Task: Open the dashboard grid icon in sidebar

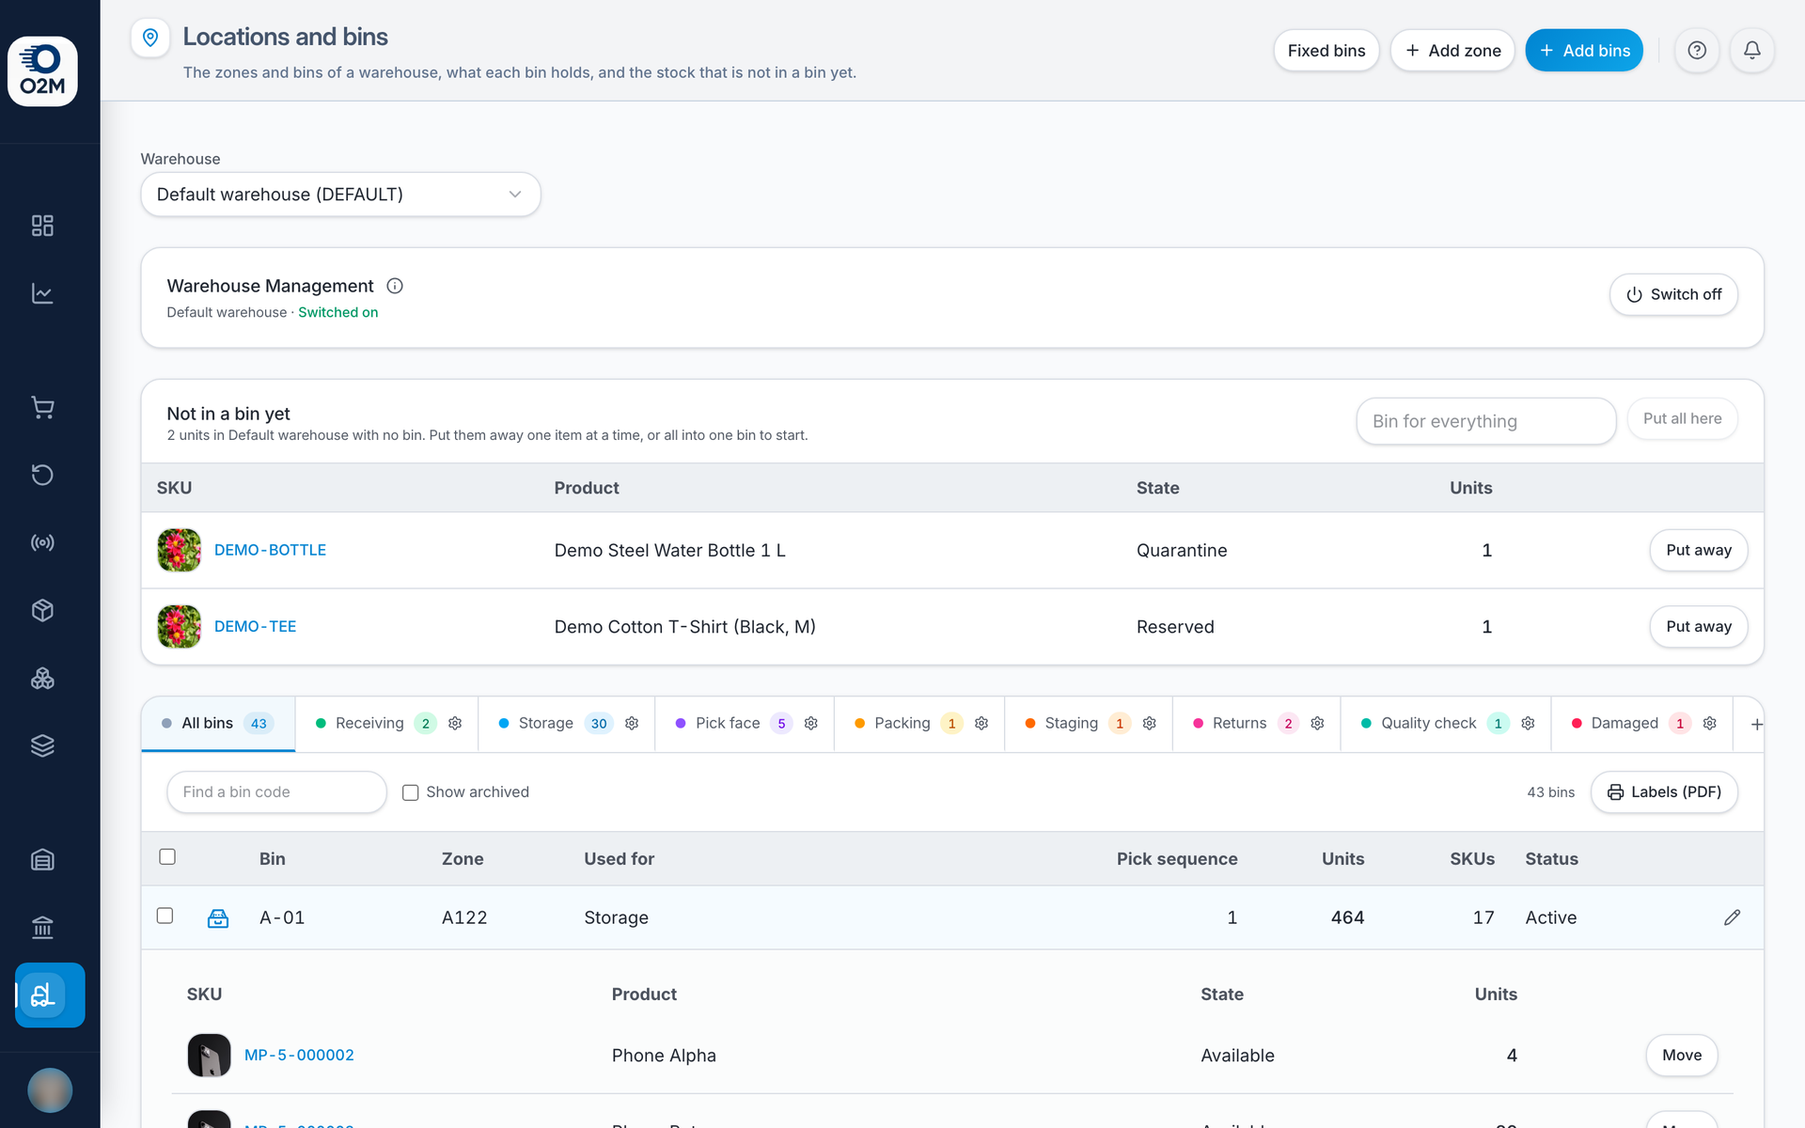Action: (42, 226)
